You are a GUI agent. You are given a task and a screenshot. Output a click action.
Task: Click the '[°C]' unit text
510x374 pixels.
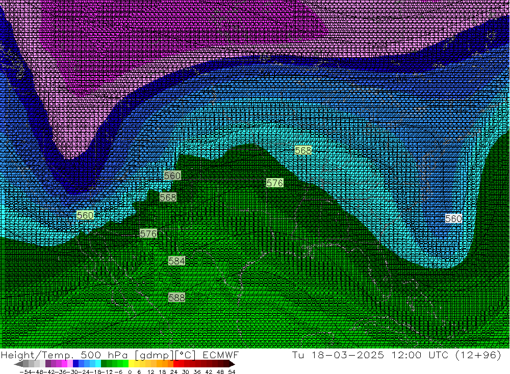tap(186, 355)
